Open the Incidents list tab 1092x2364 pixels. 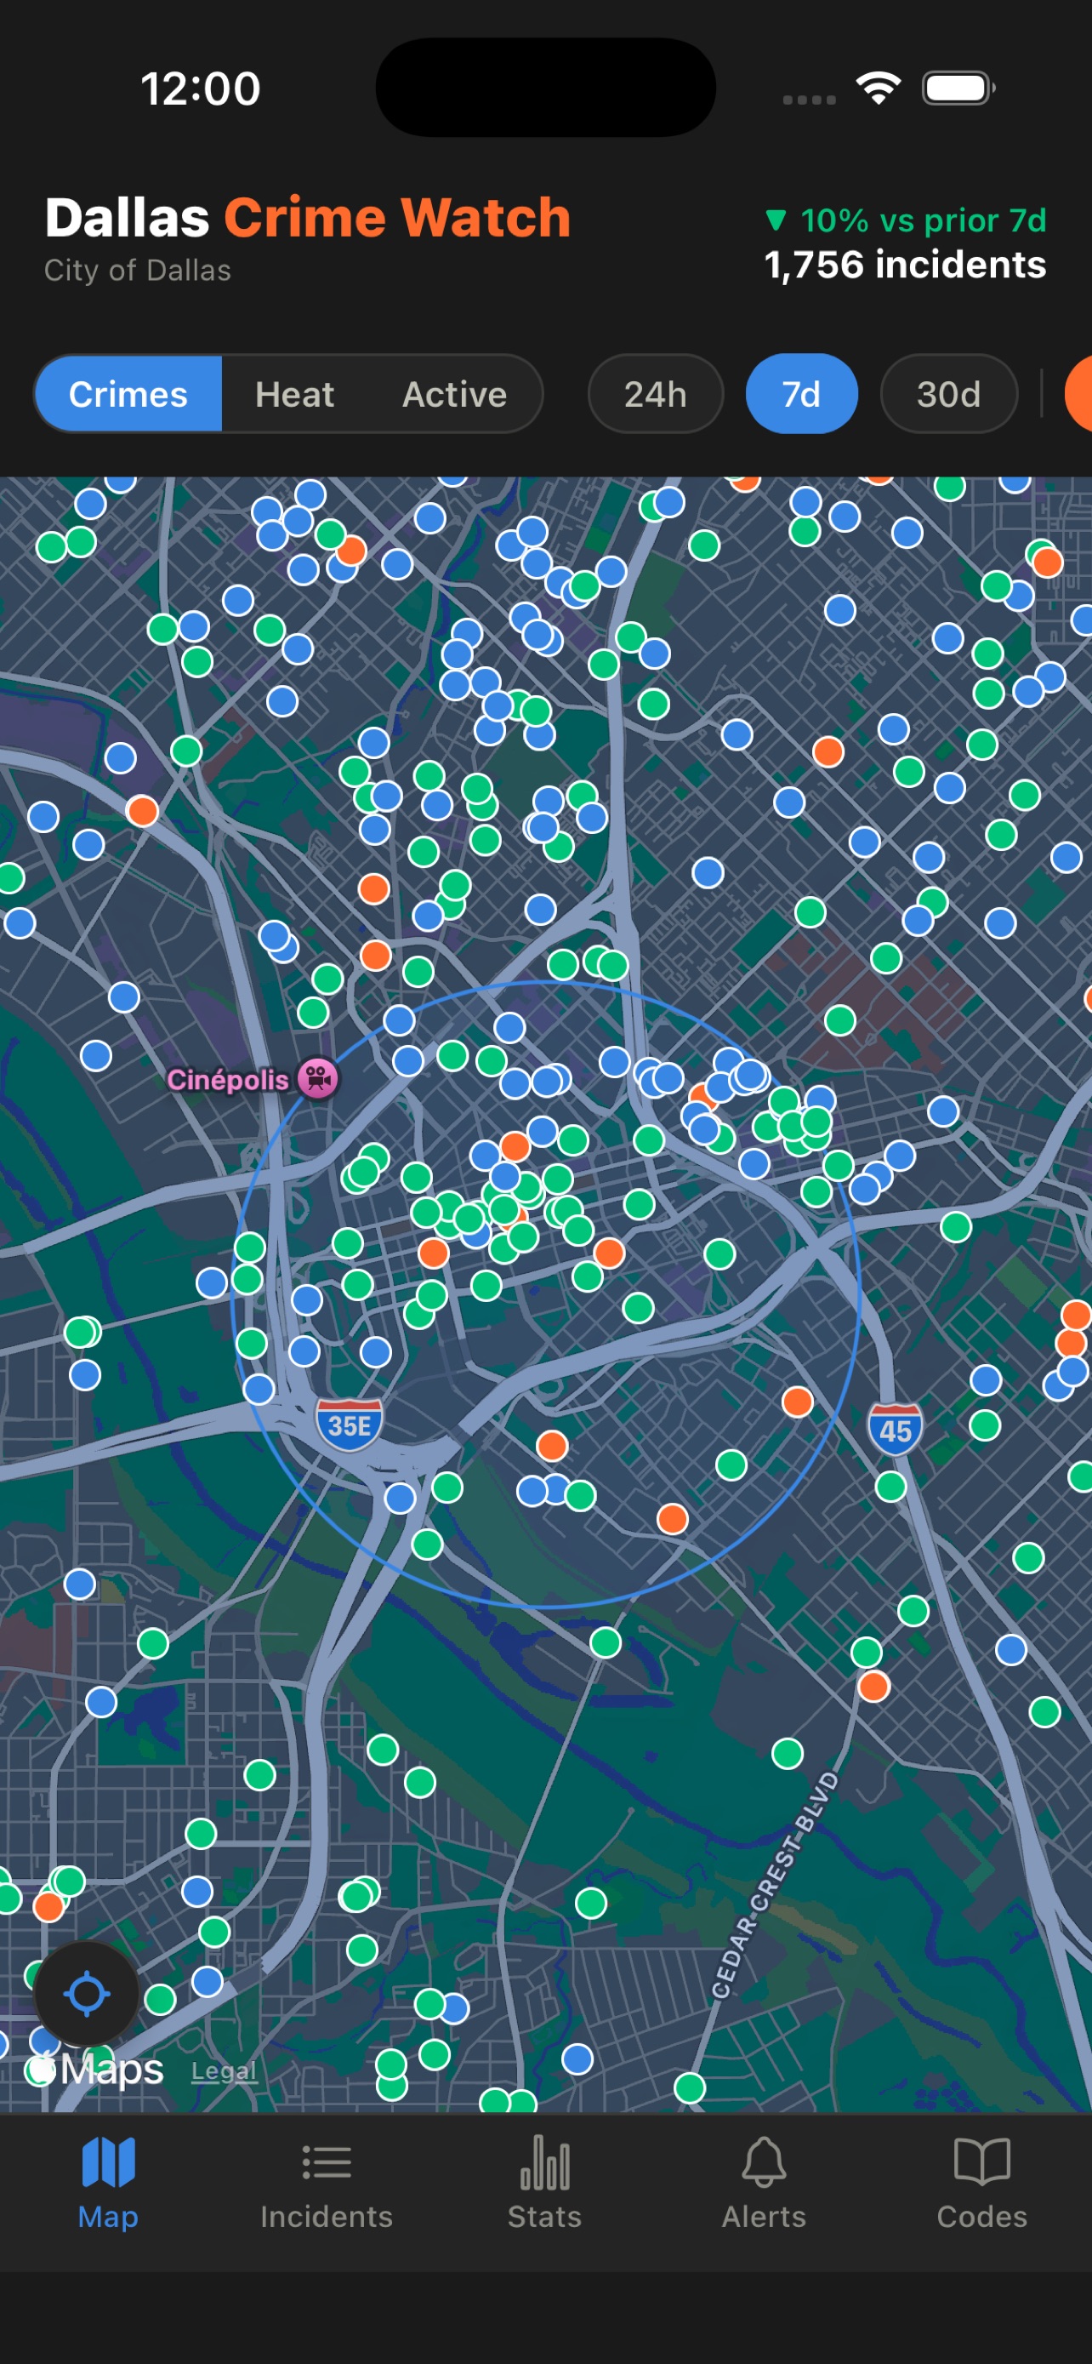(x=327, y=2184)
